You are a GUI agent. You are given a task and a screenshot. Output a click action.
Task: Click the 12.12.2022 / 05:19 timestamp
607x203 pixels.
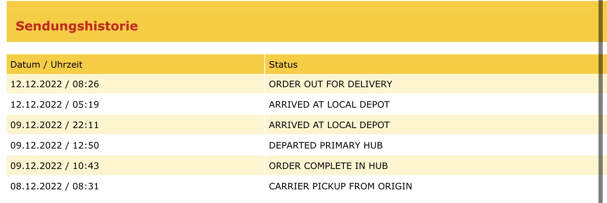[x=54, y=105]
